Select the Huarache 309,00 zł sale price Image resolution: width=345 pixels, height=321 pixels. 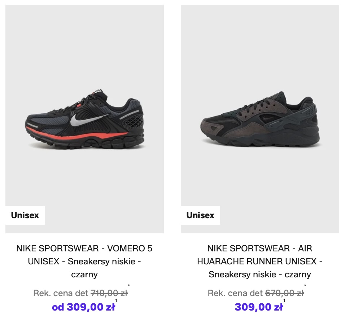pyautogui.click(x=259, y=307)
